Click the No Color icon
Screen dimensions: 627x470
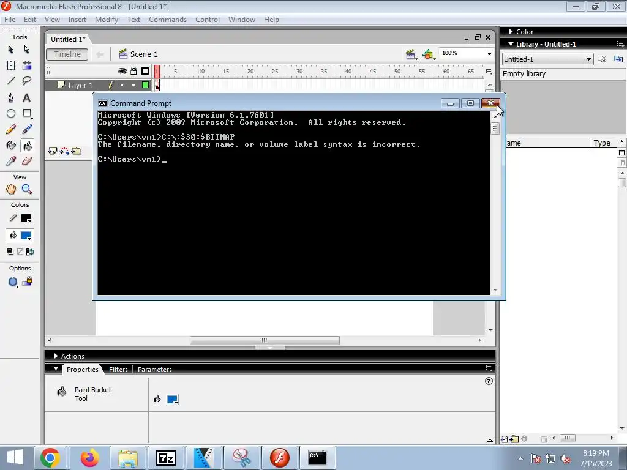click(20, 252)
